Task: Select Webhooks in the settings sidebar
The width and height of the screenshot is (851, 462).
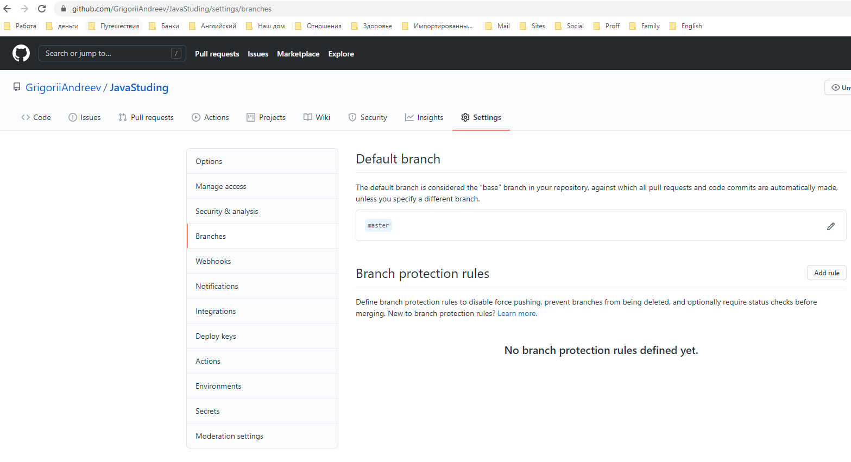Action: [213, 261]
